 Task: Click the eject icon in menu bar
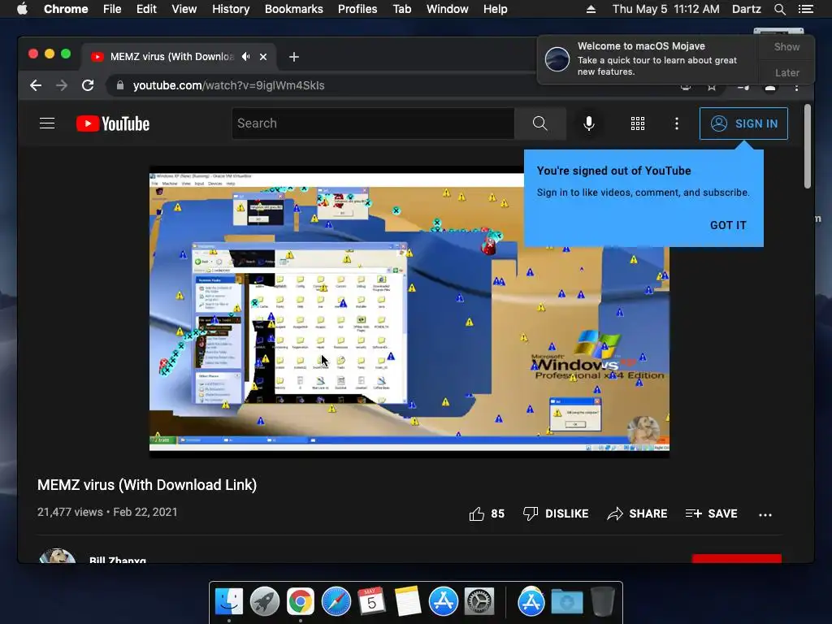tap(591, 9)
